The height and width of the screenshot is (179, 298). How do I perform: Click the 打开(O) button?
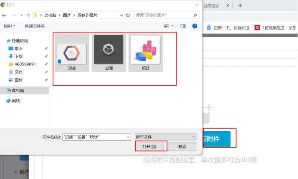pos(149,147)
